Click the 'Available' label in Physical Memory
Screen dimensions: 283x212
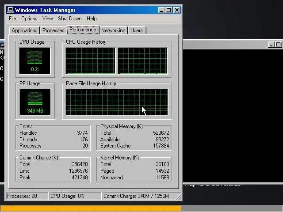[x=110, y=140]
